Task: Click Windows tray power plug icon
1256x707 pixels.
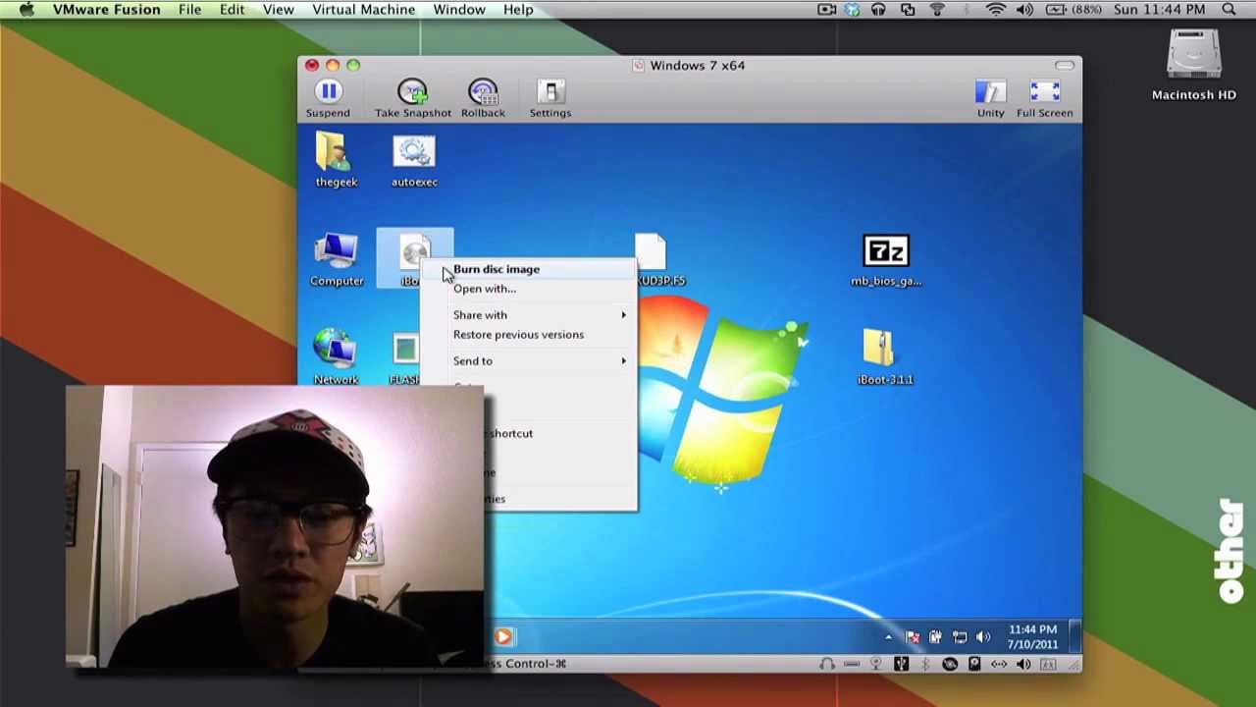Action: pos(935,637)
